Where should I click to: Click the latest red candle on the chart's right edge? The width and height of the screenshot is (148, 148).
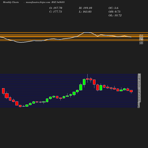[x=131, y=91]
